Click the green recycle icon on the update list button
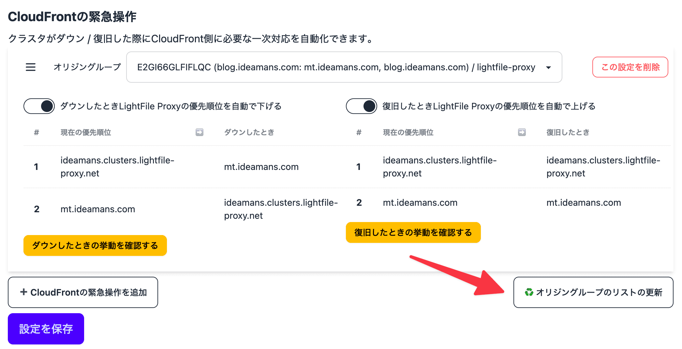Viewport: 682px width, 349px height. [x=529, y=292]
